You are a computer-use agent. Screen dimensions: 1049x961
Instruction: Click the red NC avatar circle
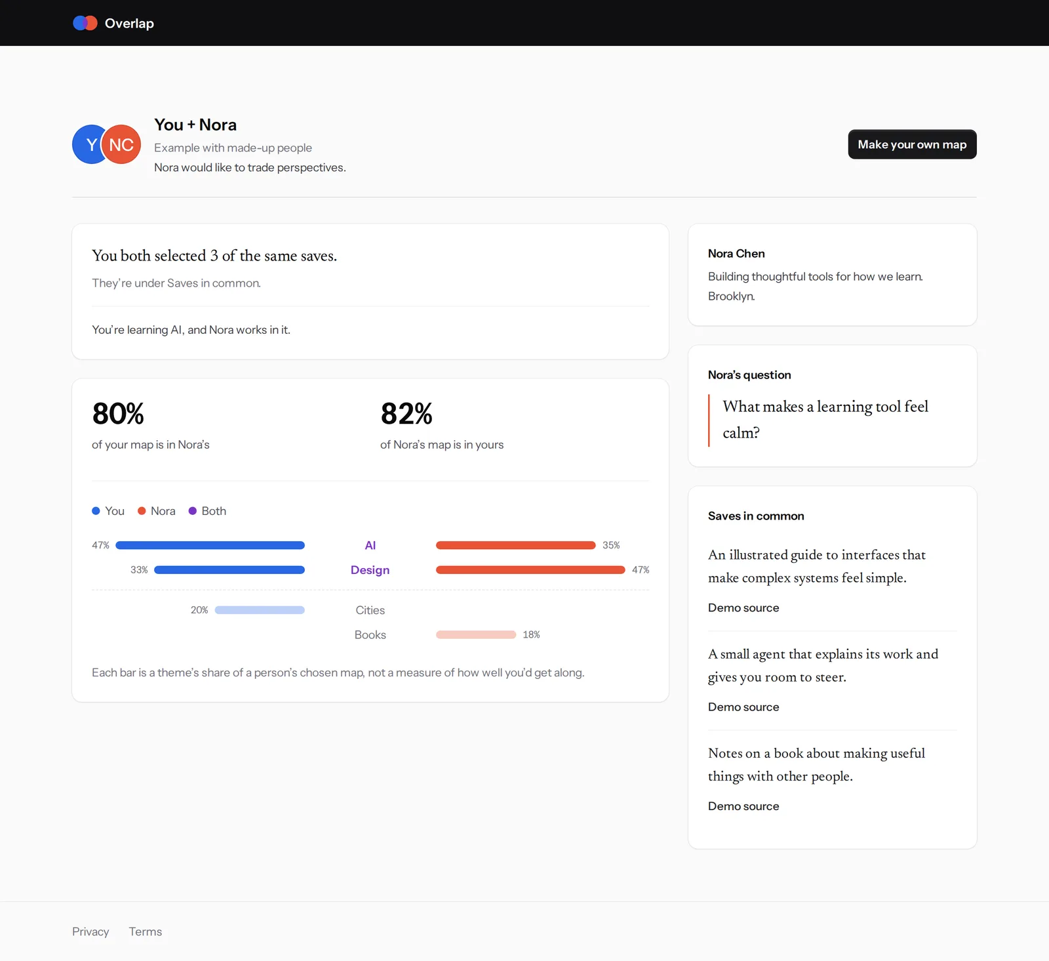[x=121, y=144]
